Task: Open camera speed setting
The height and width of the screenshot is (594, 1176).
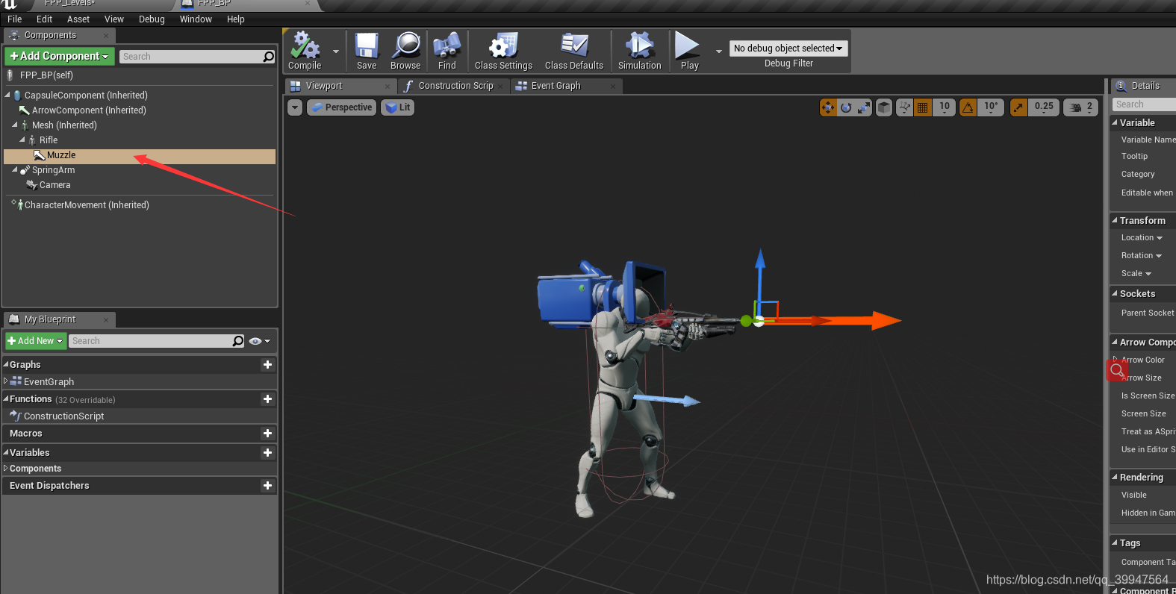Action: tap(1081, 107)
